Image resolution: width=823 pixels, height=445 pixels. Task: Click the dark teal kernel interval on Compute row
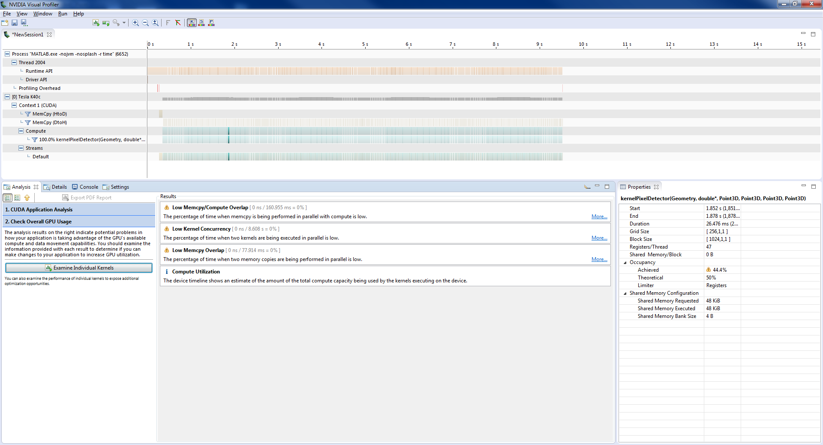228,131
